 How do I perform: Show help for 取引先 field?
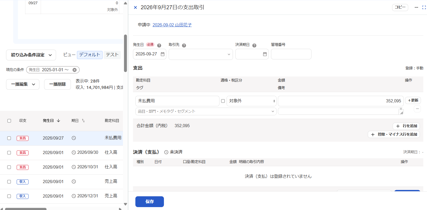pyautogui.click(x=184, y=45)
